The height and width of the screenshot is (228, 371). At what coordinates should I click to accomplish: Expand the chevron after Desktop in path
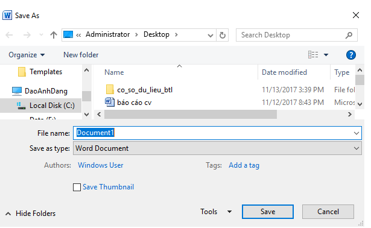(176, 35)
